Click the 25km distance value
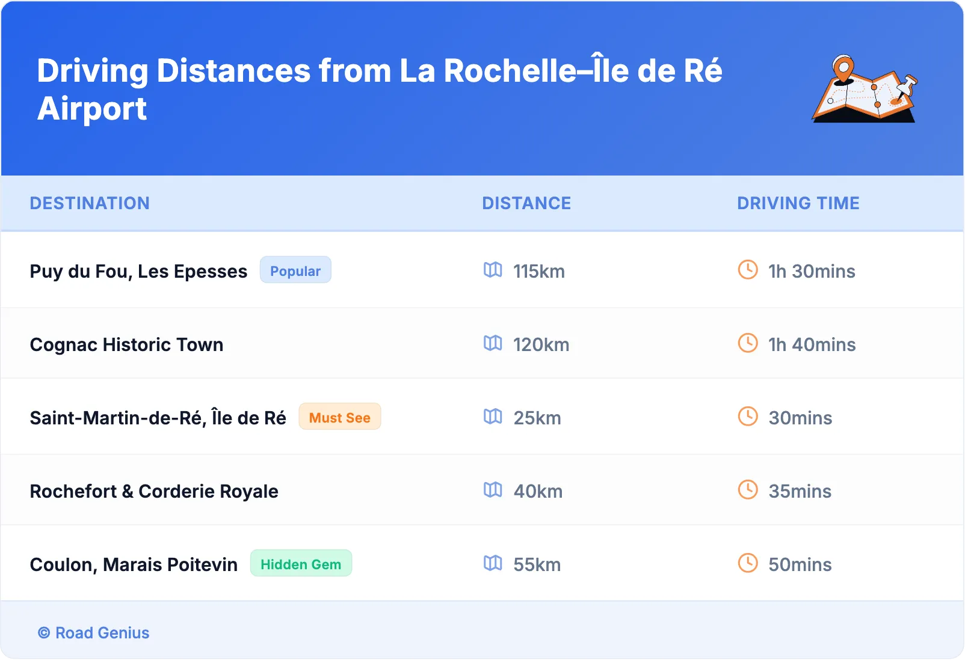 click(x=537, y=418)
